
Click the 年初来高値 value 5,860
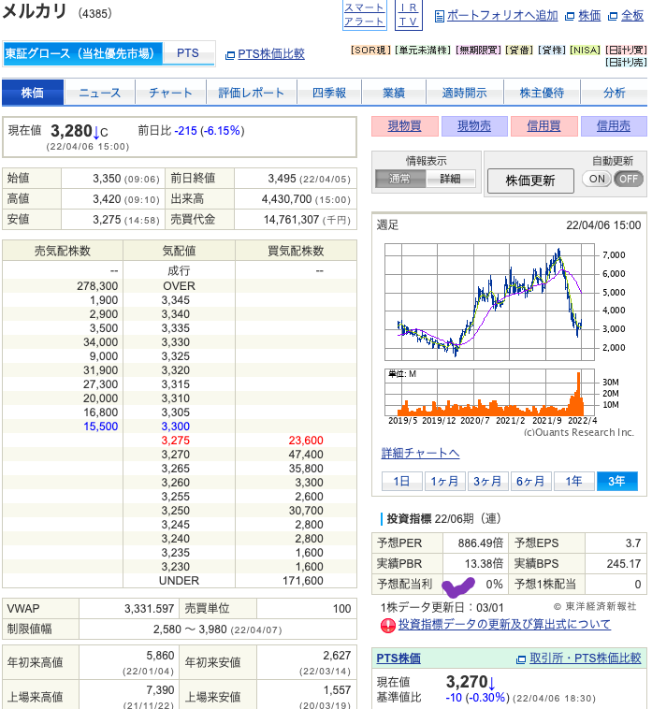click(160, 656)
